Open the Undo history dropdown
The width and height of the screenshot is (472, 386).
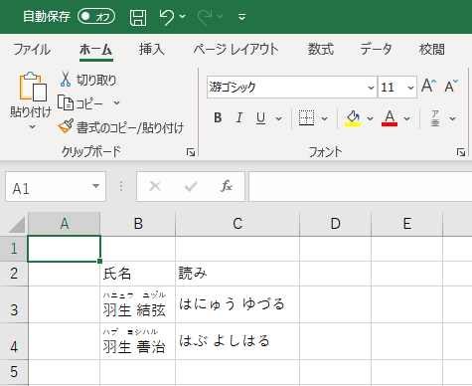click(183, 16)
